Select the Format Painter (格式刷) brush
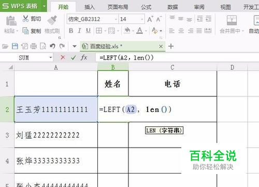This screenshot has width=259, height=187. [52, 20]
